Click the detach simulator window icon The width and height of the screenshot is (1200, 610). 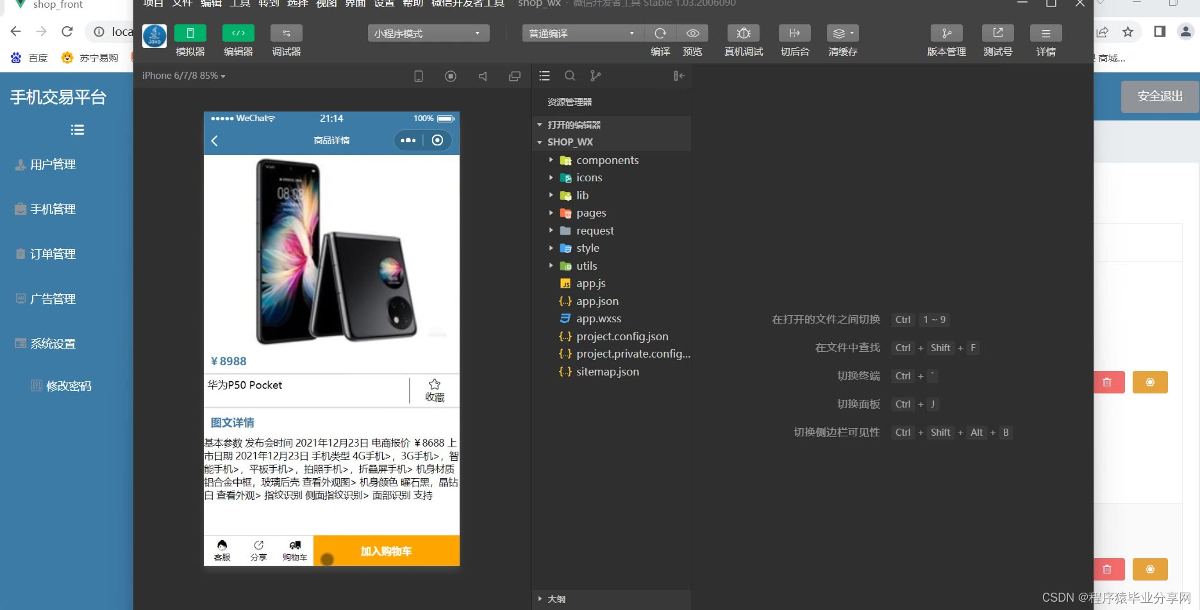[515, 76]
